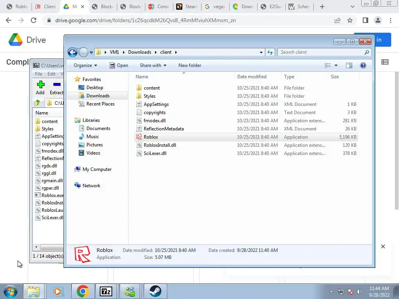The height and width of the screenshot is (299, 399).
Task: Select rgmain.dll in 7-Zip list
Action: point(49,181)
